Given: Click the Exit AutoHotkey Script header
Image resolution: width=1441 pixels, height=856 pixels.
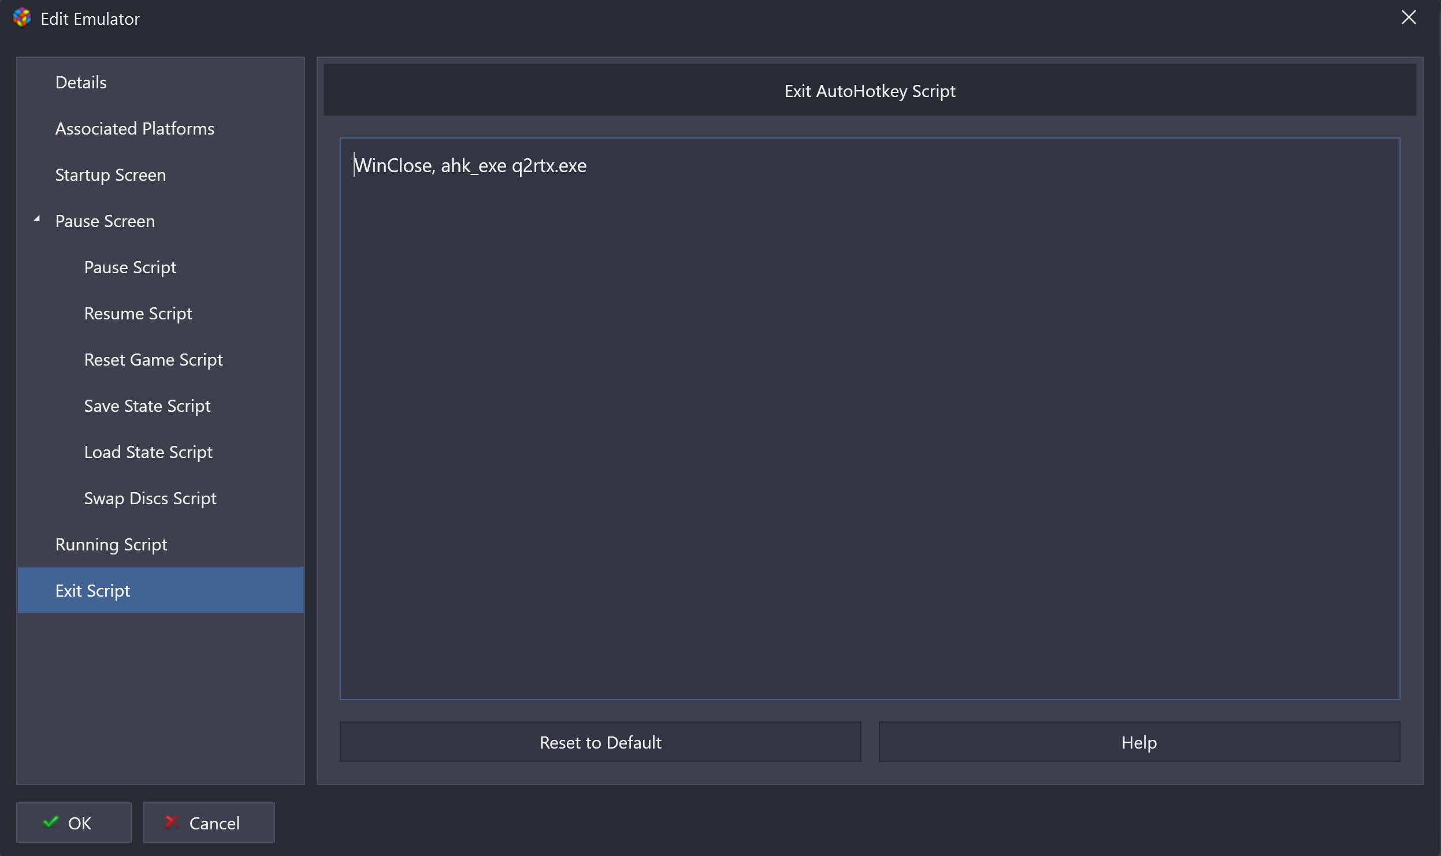Looking at the screenshot, I should point(870,91).
